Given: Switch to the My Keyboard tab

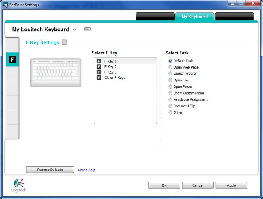Looking at the screenshot, I should coord(195,17).
